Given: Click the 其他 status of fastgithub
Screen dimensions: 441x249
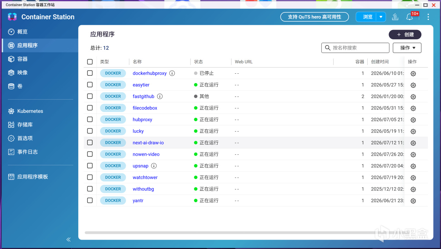Looking at the screenshot, I should (x=201, y=96).
